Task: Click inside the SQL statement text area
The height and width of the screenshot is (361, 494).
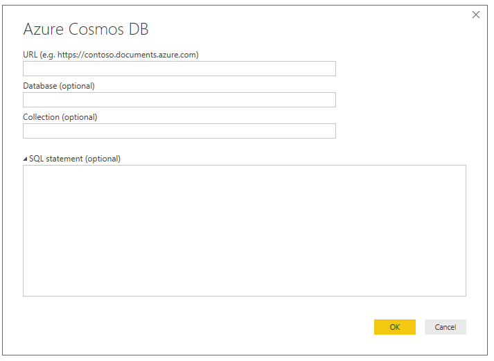Action: 245,231
